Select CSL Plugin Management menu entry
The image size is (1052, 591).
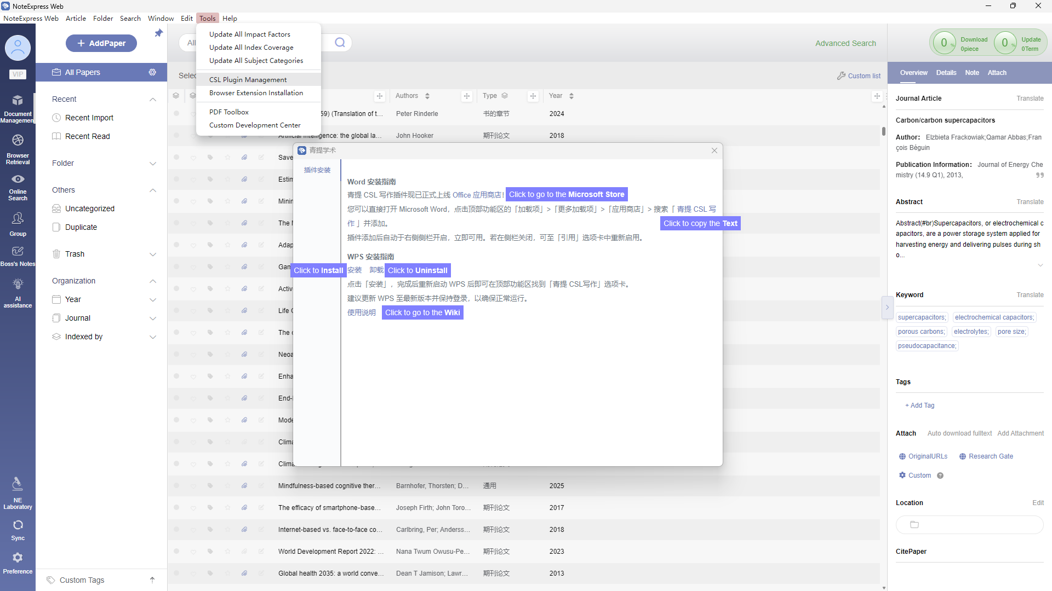[248, 80]
